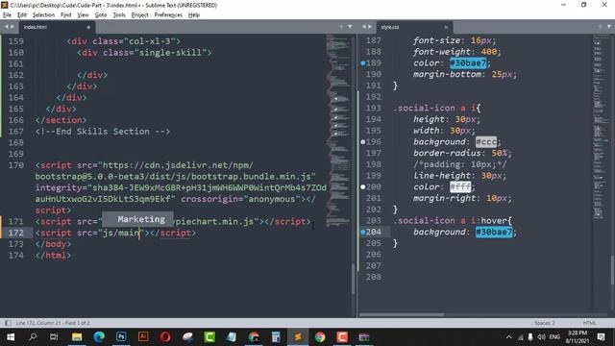Open the Selection menu
Screen dimensions: 615x346
(x=43, y=15)
